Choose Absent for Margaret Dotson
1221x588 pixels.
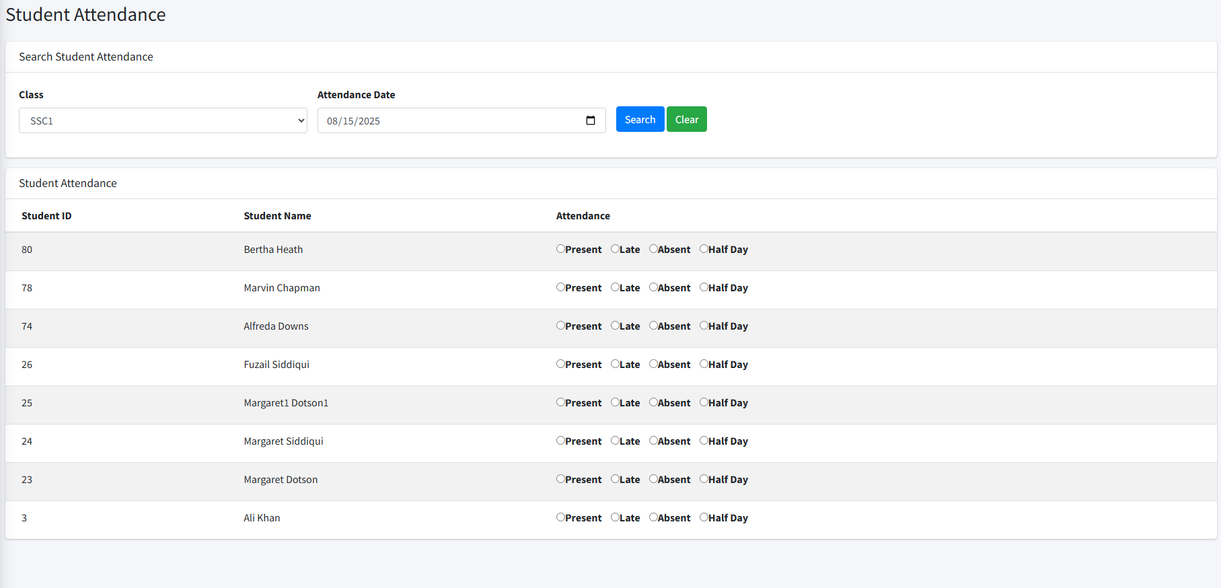653,479
